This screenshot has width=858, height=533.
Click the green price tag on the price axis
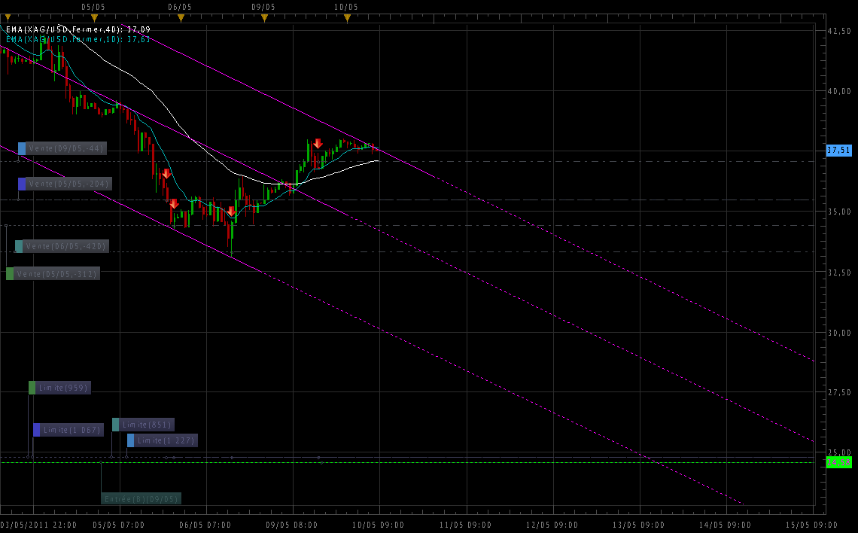pyautogui.click(x=838, y=462)
